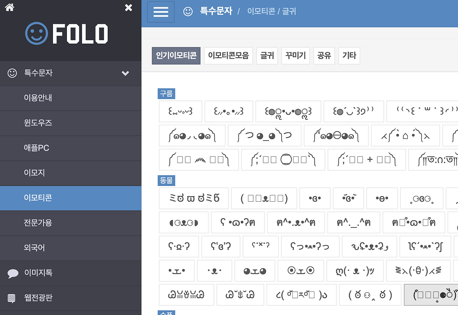Click 이용안내 in the sidebar
This screenshot has width=458, height=315.
[38, 98]
